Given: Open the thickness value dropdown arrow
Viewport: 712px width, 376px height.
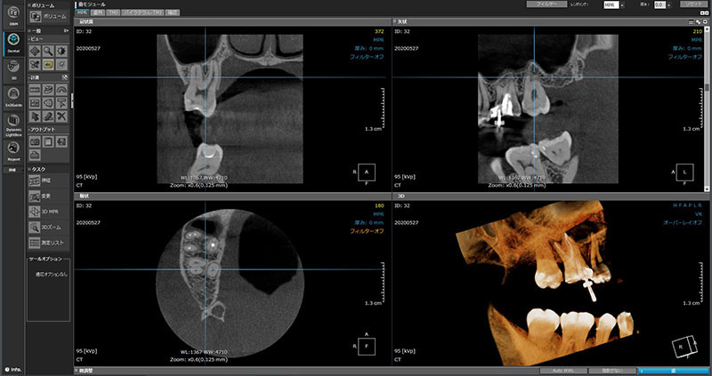Looking at the screenshot, I should point(668,5).
